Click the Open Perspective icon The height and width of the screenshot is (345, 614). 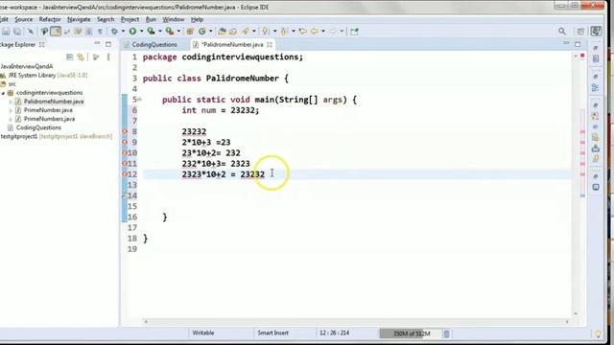580,32
